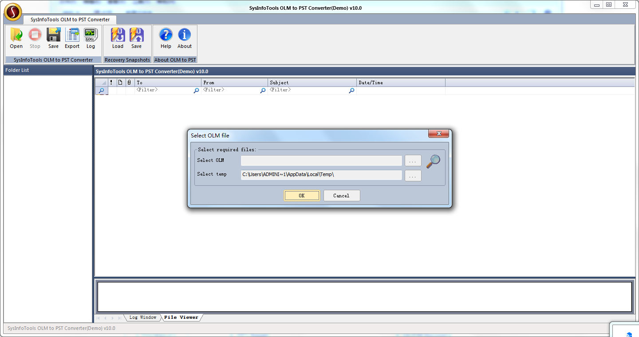This screenshot has height=337, width=639.
Task: Minimize the application window
Action: [x=596, y=4]
